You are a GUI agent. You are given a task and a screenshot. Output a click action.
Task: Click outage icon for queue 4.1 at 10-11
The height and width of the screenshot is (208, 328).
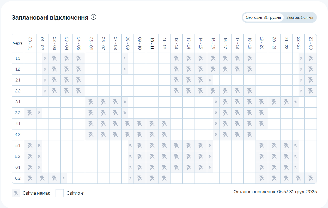(x=152, y=124)
